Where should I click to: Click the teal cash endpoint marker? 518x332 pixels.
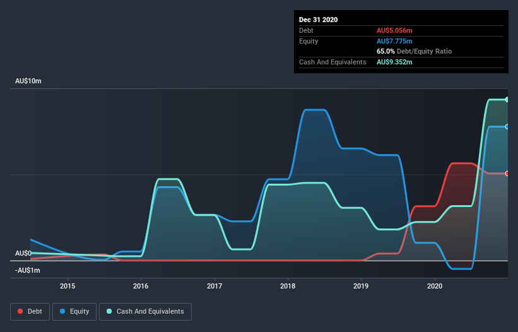tap(507, 100)
